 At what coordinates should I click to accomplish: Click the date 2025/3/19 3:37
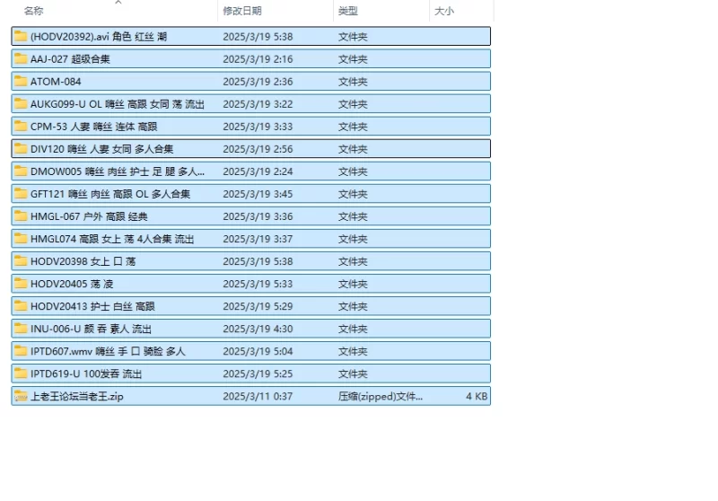point(258,239)
